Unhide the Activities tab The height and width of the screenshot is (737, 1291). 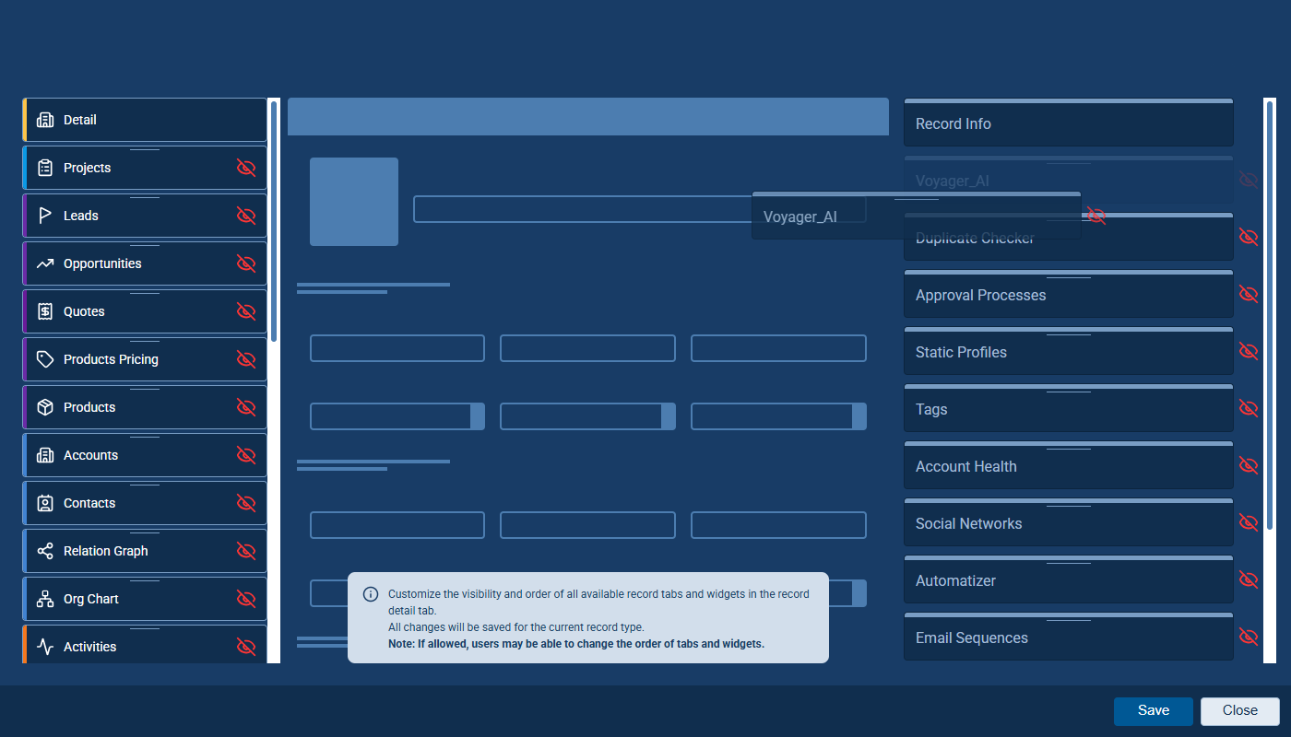pos(245,647)
